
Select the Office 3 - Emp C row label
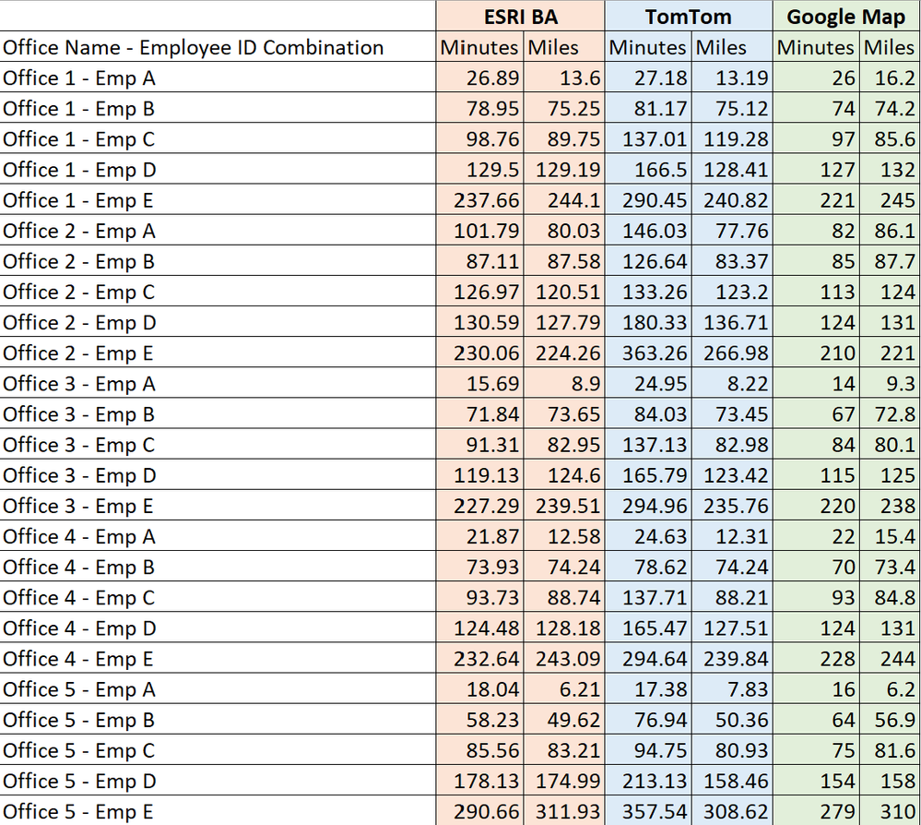(79, 445)
